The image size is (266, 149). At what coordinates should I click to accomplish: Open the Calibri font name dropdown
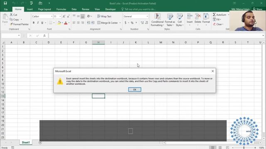click(x=52, y=17)
